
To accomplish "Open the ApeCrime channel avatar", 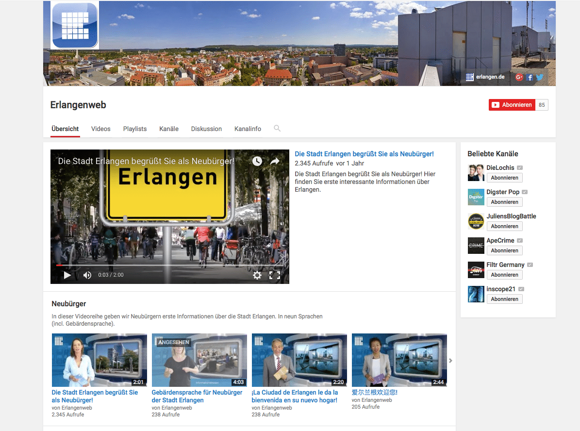I will tap(476, 246).
